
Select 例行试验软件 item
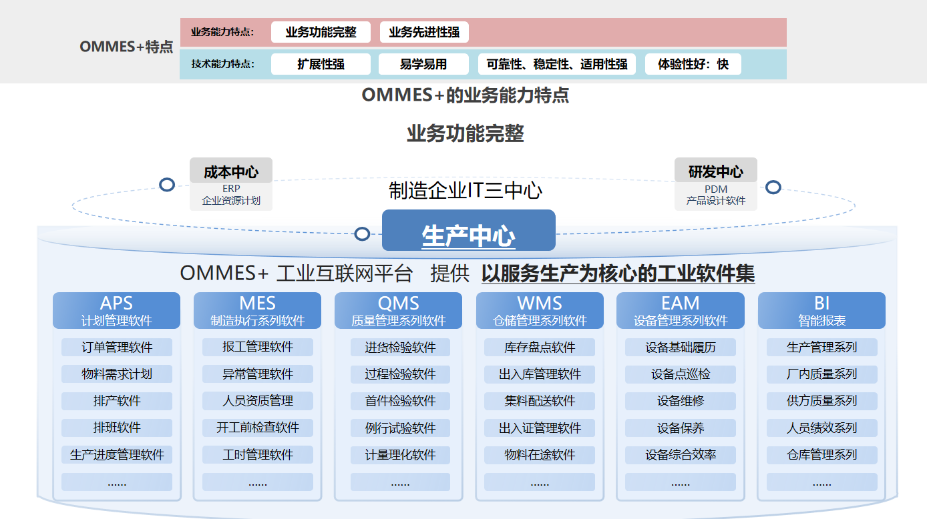(400, 428)
